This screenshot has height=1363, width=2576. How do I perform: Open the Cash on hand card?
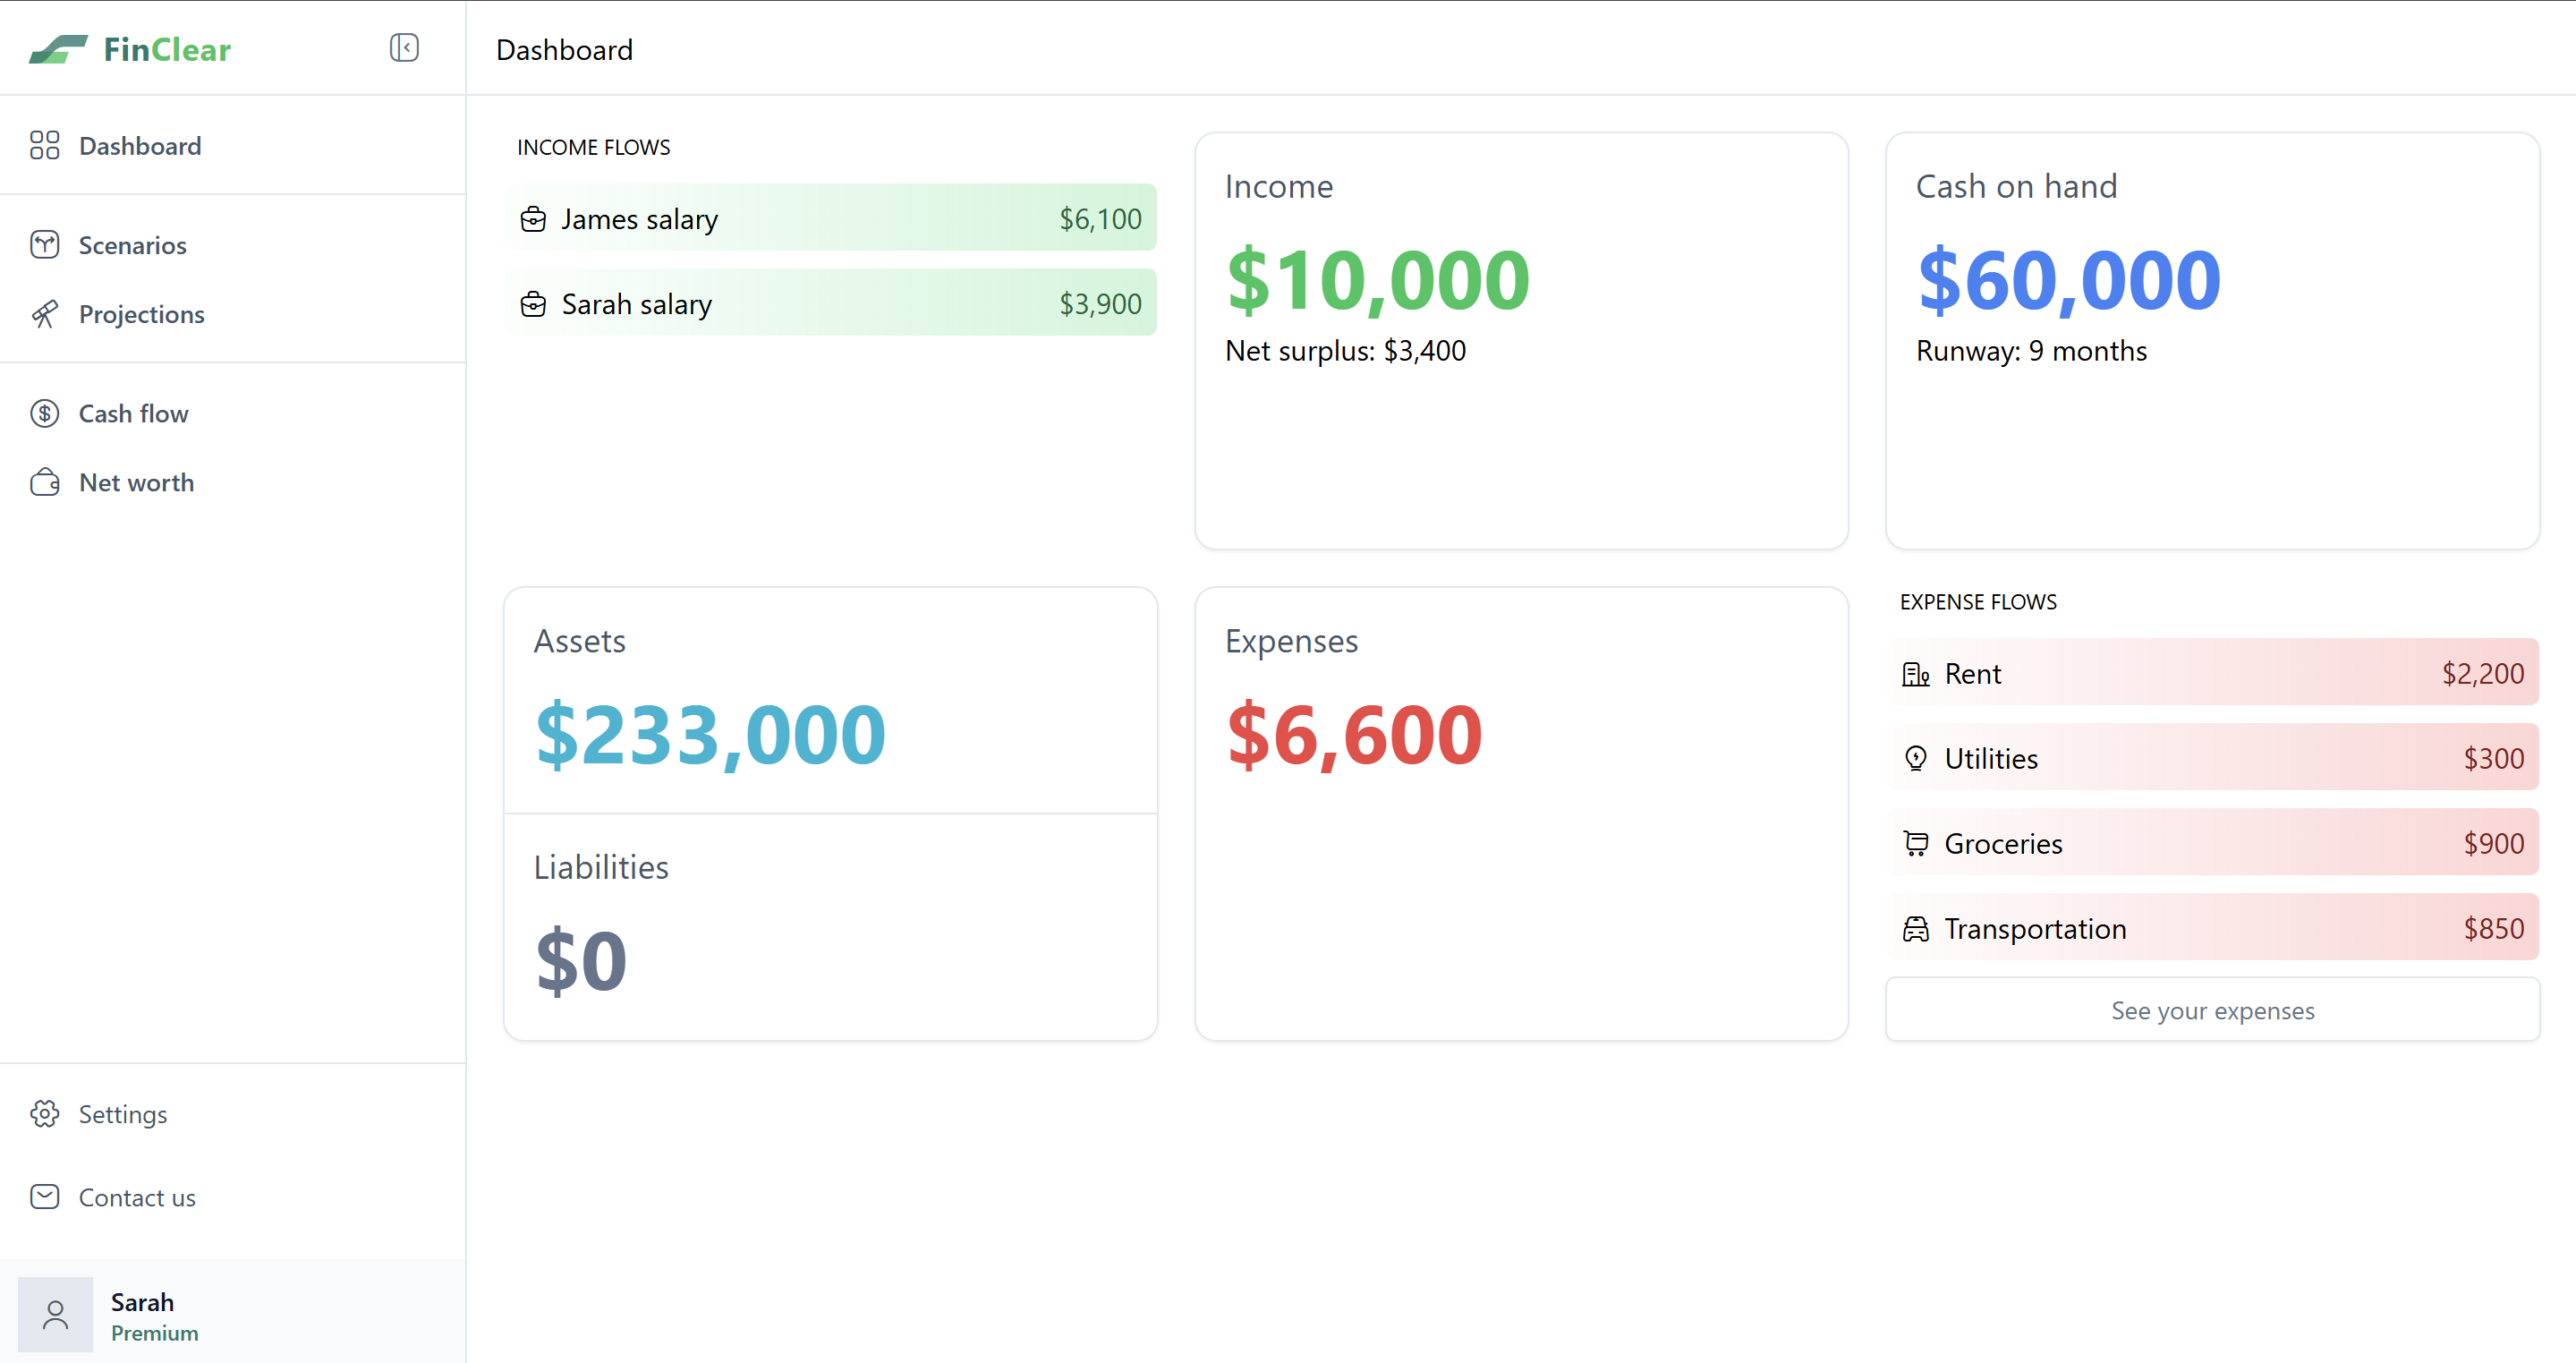[2212, 340]
